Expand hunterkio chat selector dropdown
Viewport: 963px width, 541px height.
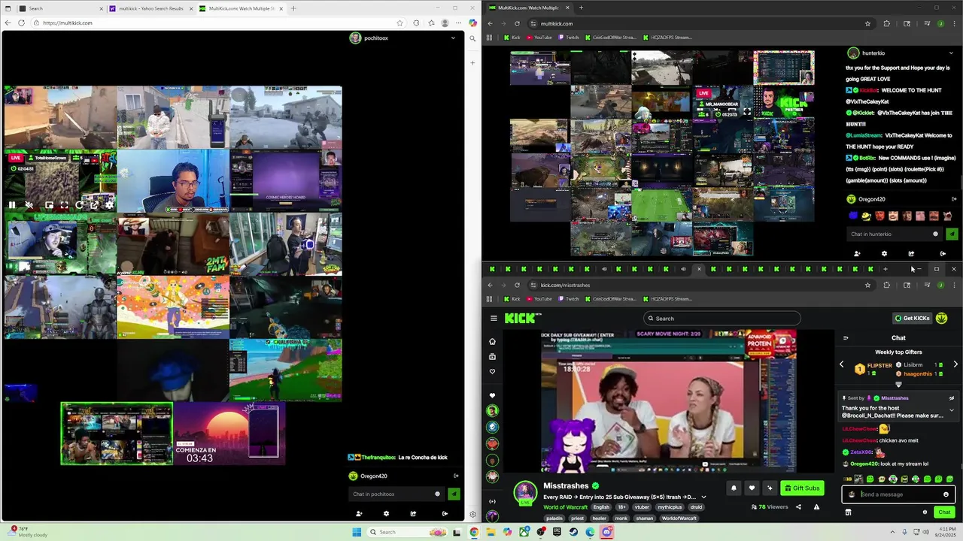coord(951,53)
